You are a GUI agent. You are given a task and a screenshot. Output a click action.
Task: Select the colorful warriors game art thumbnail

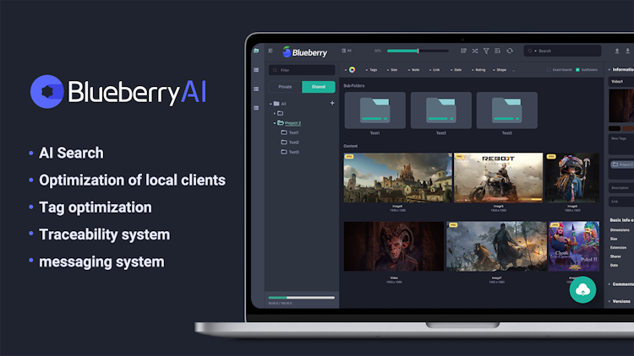574,246
